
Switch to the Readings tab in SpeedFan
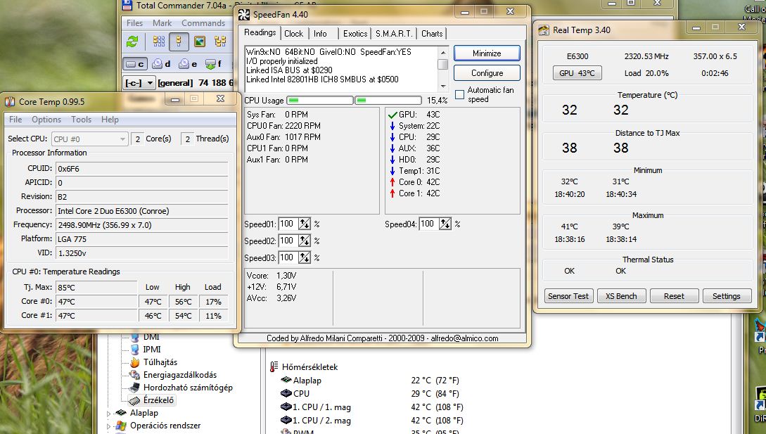(x=260, y=33)
